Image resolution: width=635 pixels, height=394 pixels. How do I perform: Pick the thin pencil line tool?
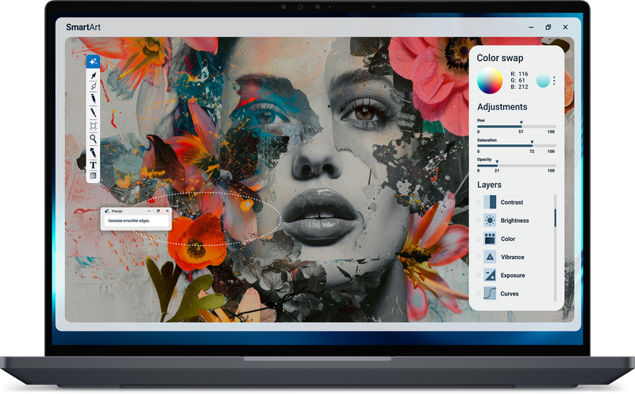[x=94, y=113]
